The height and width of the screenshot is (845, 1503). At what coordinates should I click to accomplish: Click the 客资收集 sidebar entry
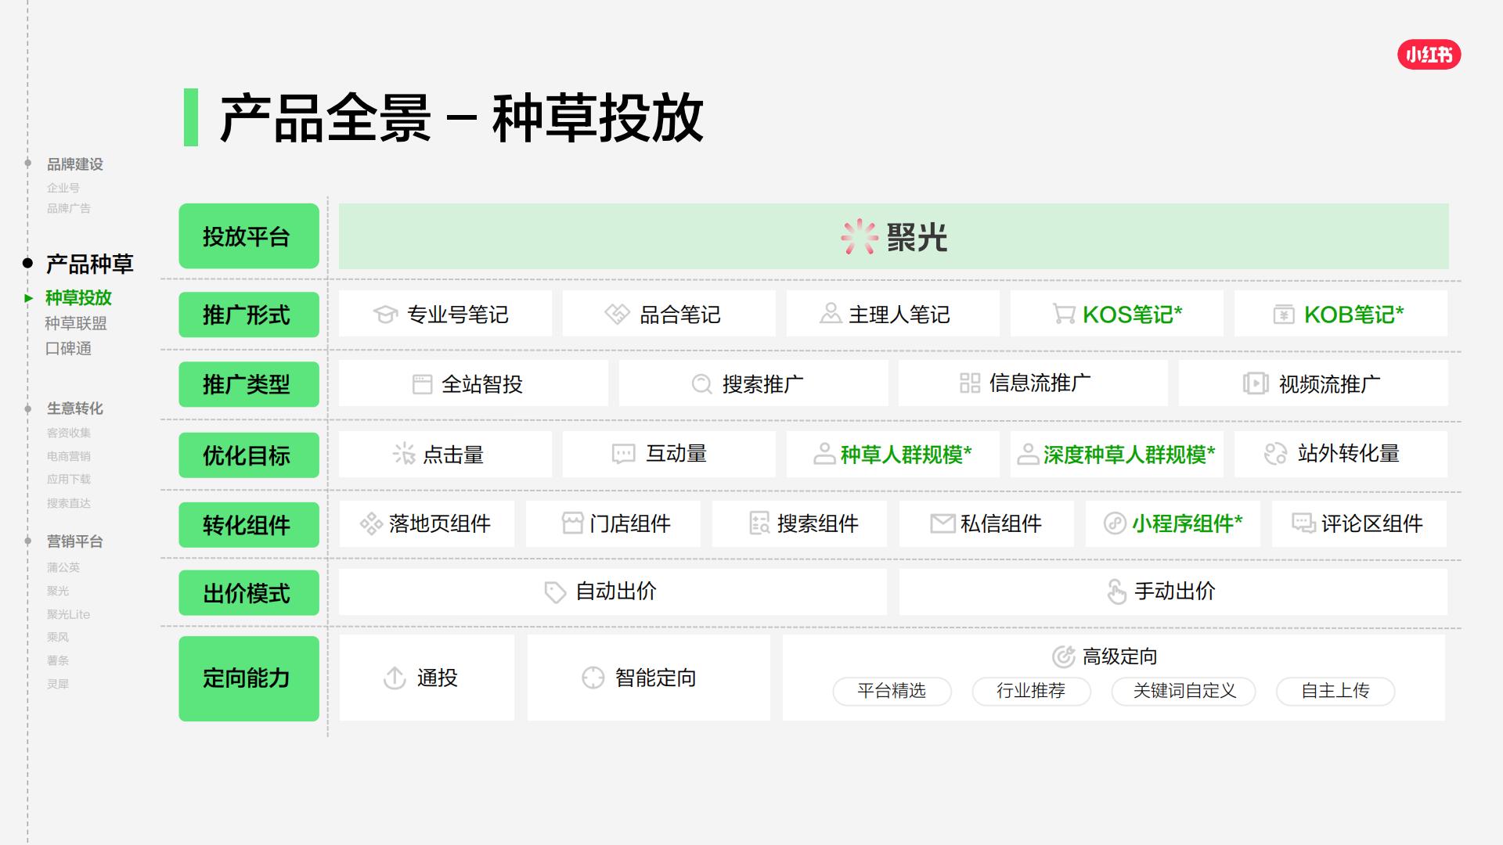click(69, 433)
